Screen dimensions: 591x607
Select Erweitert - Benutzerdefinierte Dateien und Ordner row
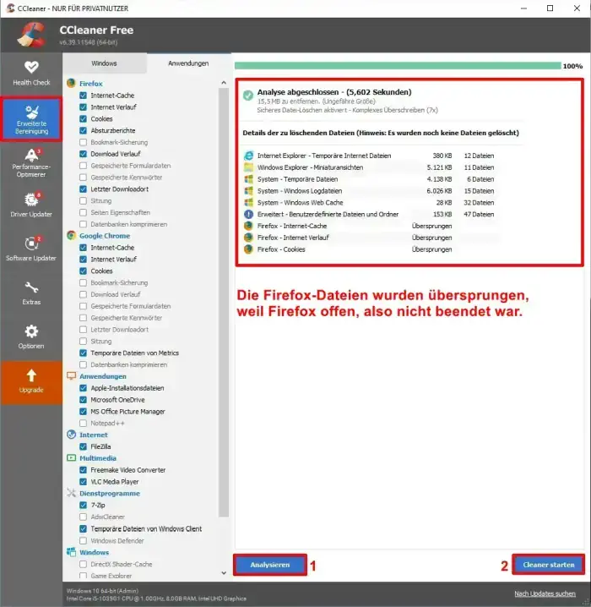(371, 214)
